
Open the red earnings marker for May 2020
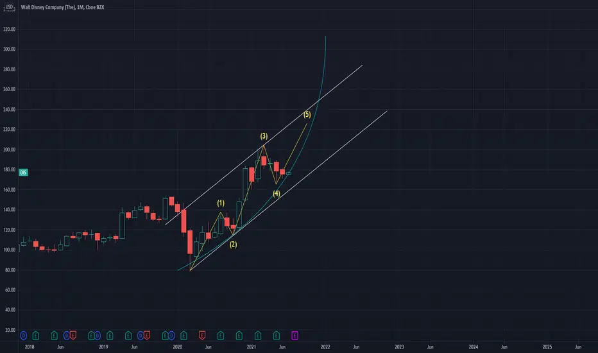pos(202,335)
